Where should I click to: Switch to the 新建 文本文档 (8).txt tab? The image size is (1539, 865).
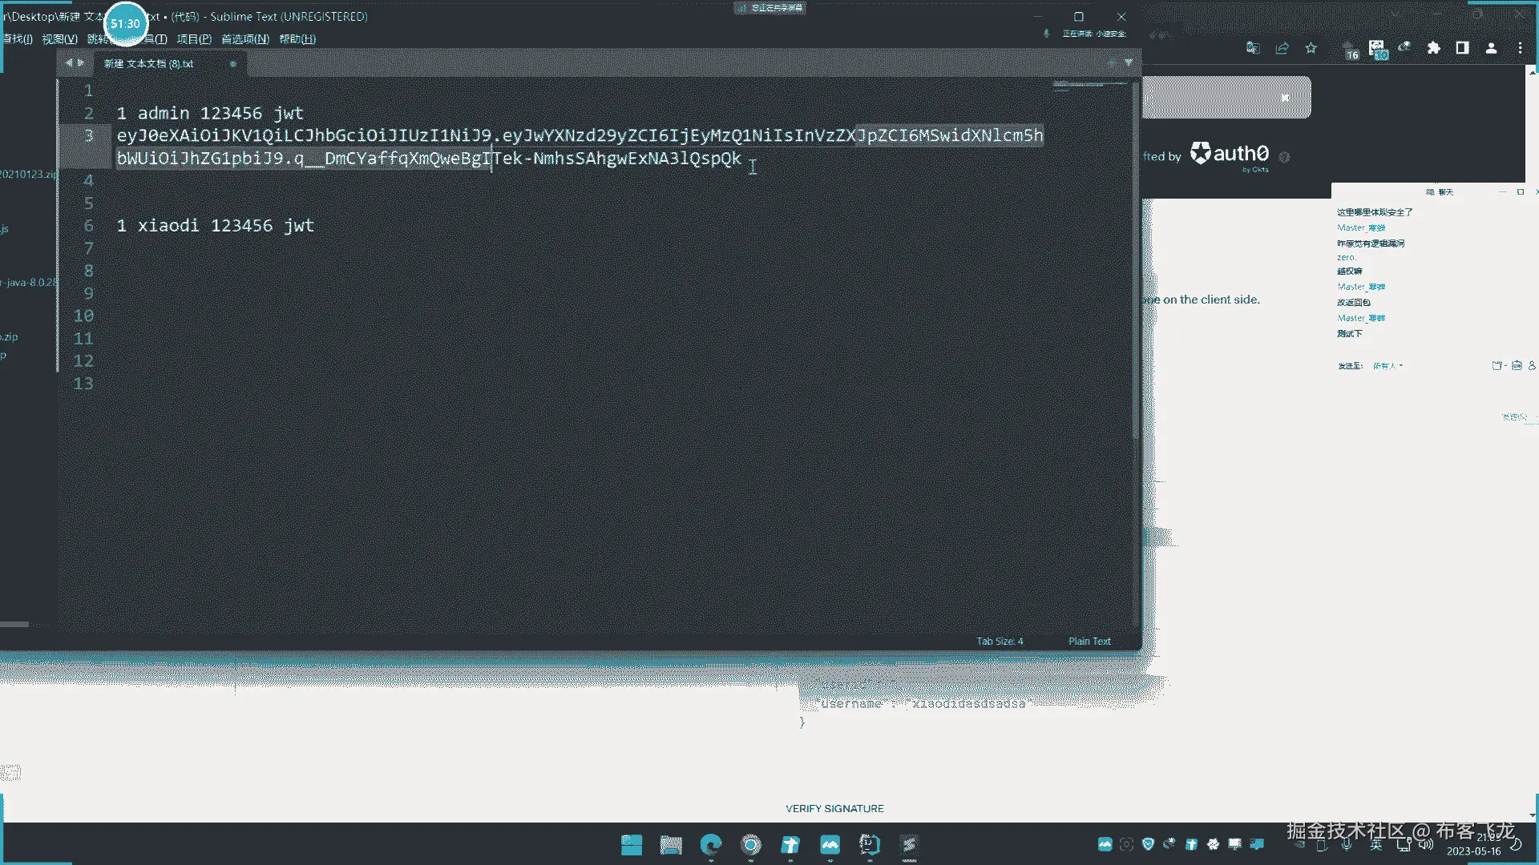coord(149,63)
